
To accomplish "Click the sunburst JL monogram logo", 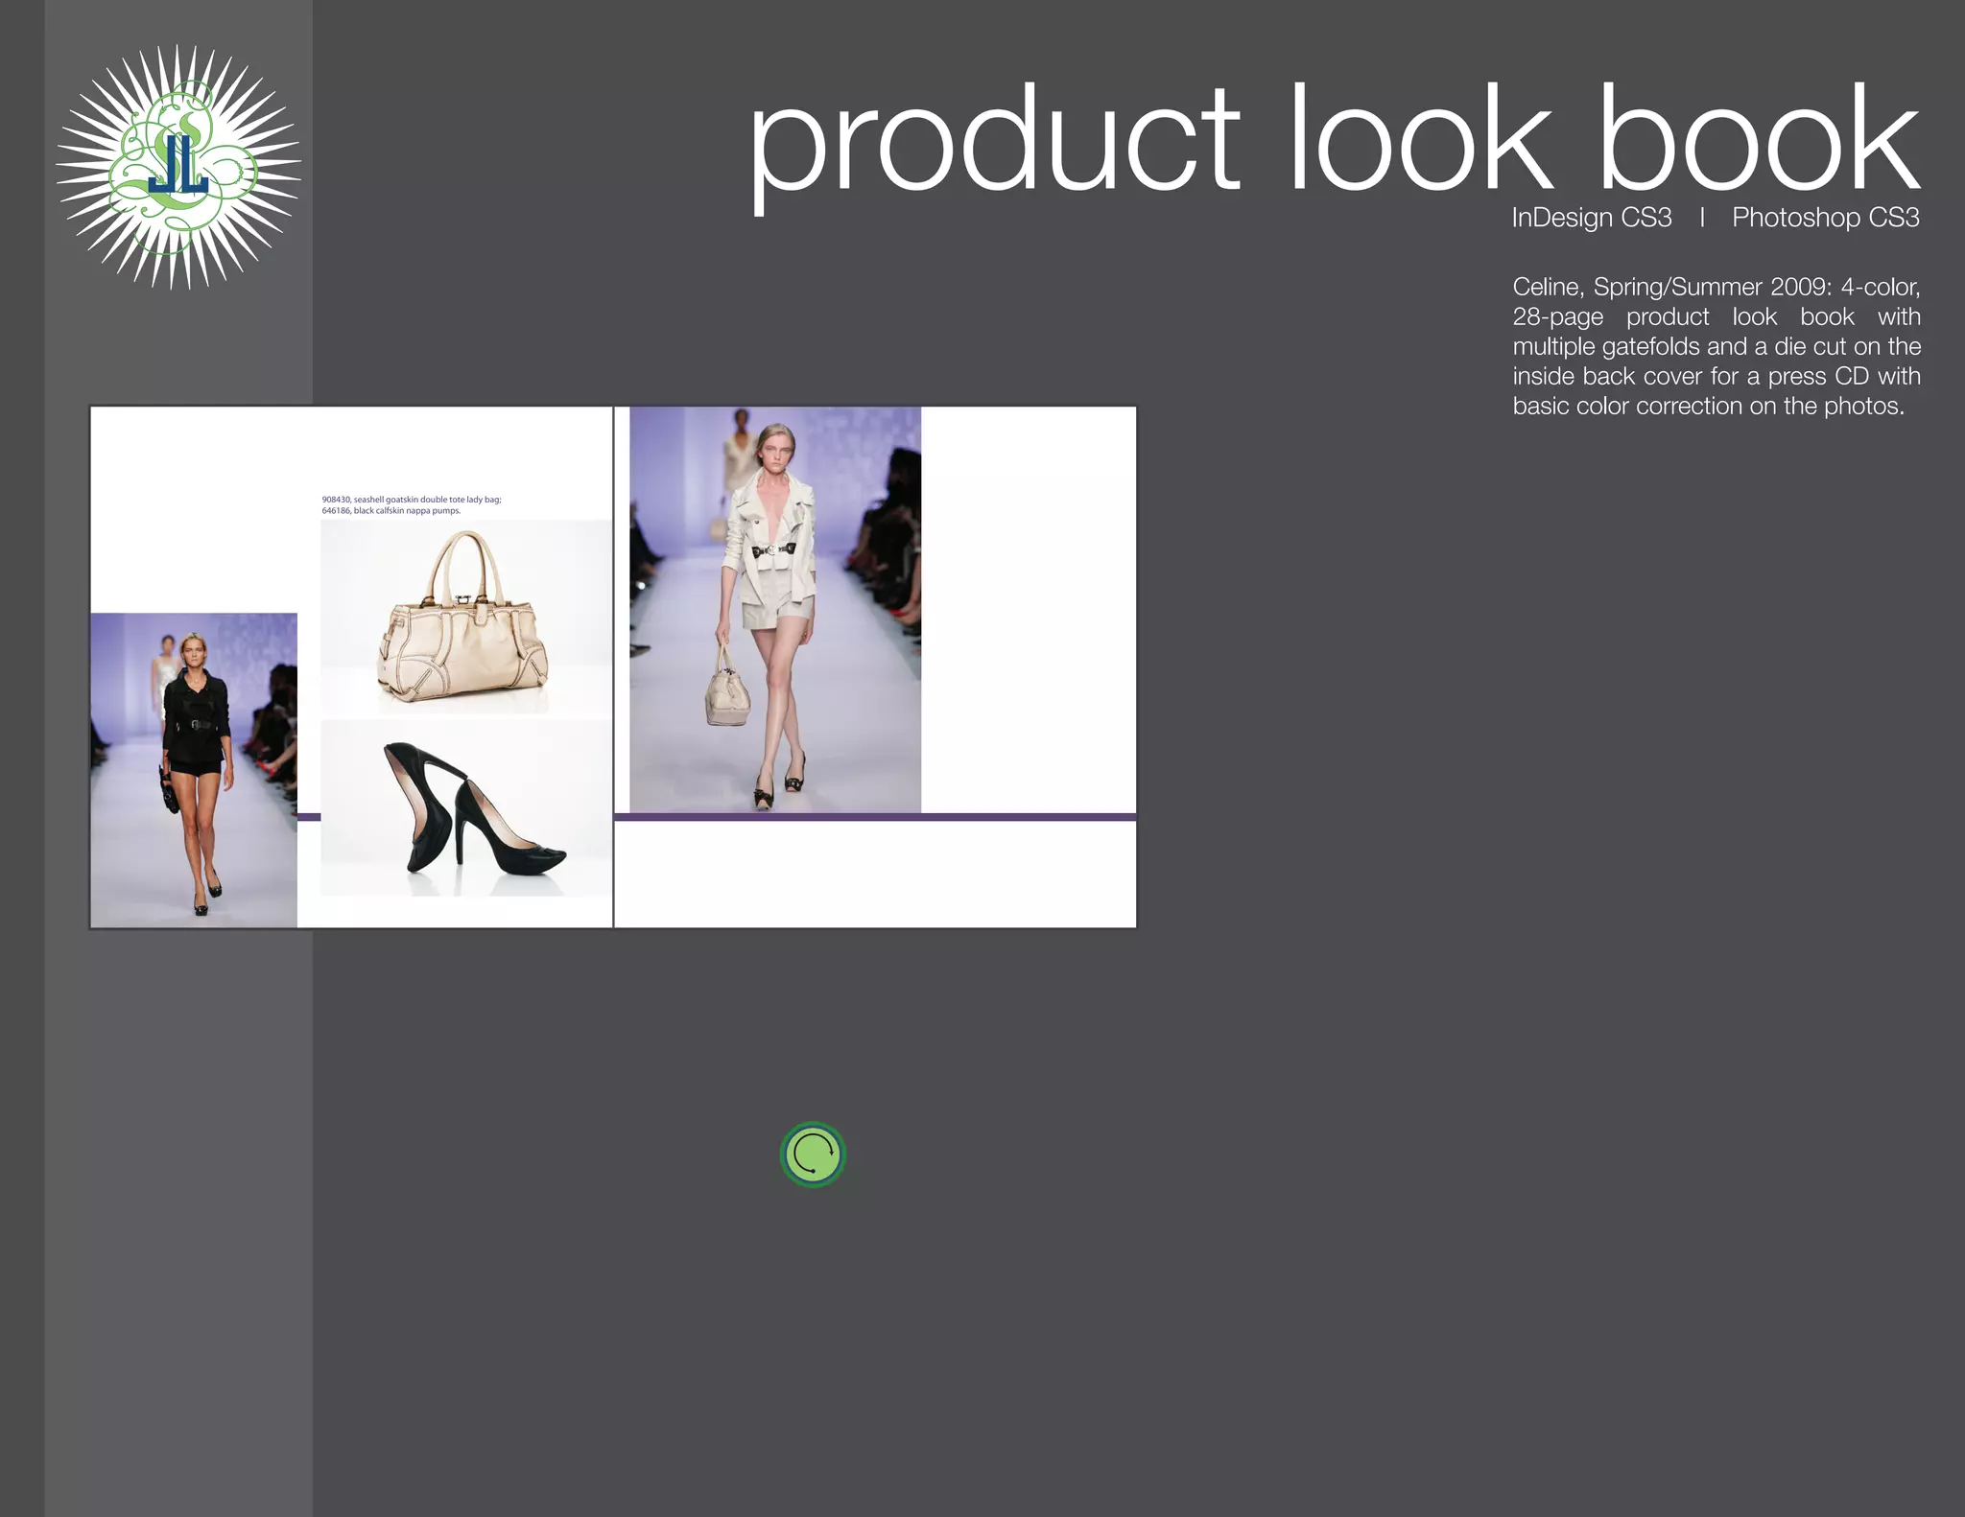I will [178, 167].
